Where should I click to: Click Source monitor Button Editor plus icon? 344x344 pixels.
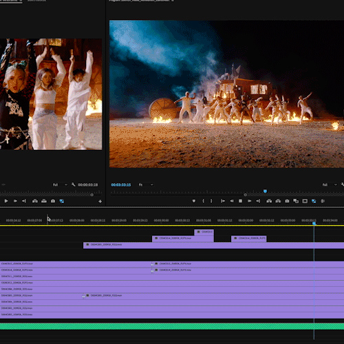[x=100, y=201]
